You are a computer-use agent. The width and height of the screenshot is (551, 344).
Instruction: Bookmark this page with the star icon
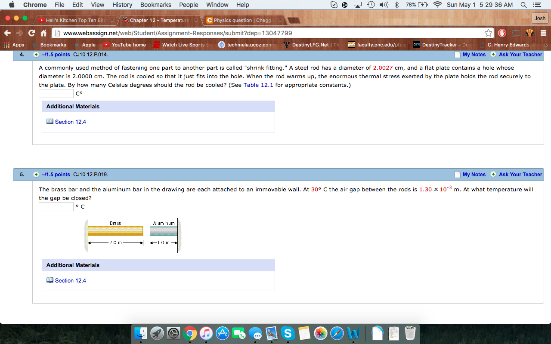click(x=488, y=33)
